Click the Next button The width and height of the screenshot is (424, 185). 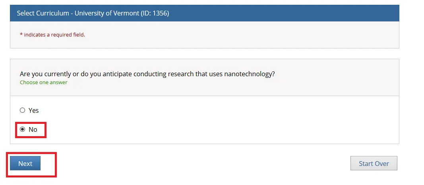click(x=25, y=164)
